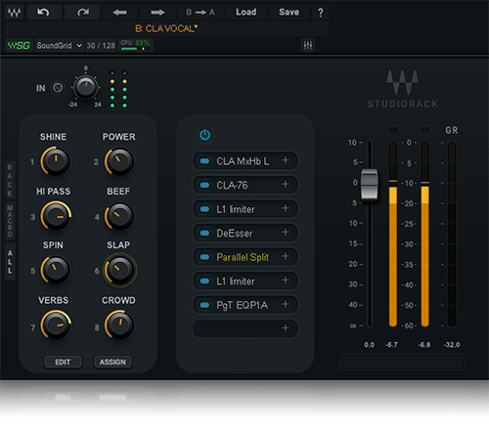This screenshot has height=433, width=489.
Task: Toggle the WSG SoundGrid mode button
Action: coord(19,45)
